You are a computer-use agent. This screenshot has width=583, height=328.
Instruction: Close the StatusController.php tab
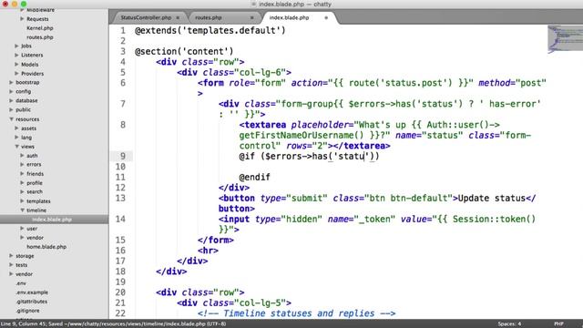point(178,17)
